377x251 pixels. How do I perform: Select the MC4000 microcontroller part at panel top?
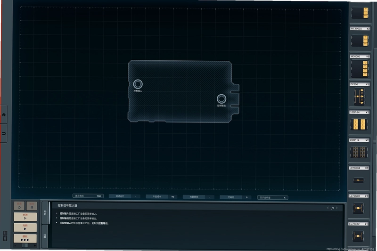click(x=360, y=13)
